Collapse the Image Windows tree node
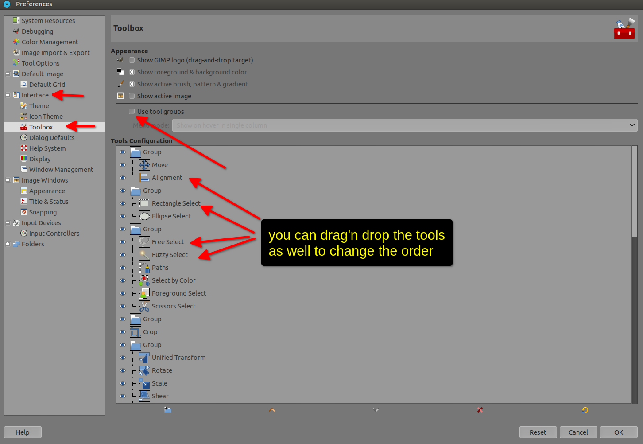This screenshot has width=643, height=444. tap(8, 180)
